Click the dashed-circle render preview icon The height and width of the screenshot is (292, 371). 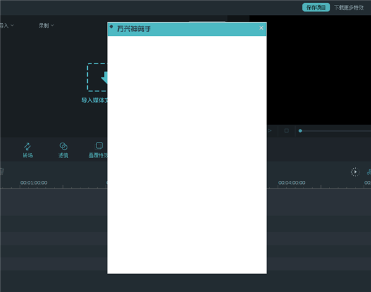click(x=355, y=172)
